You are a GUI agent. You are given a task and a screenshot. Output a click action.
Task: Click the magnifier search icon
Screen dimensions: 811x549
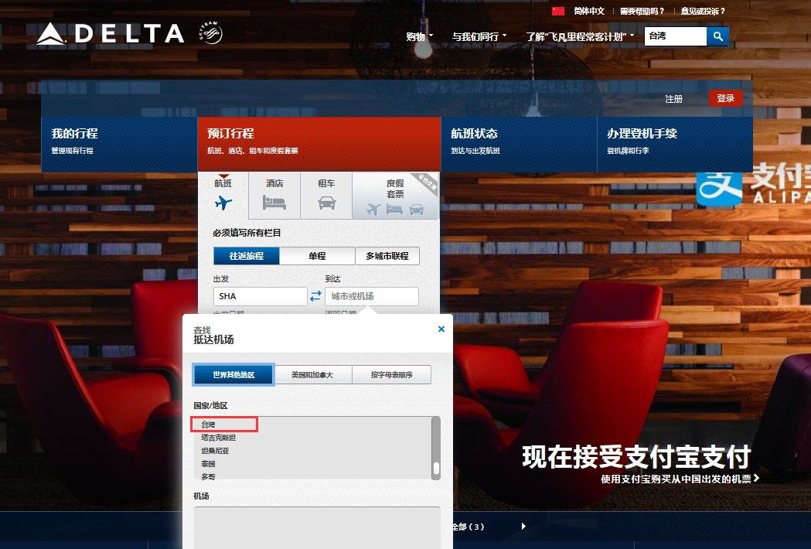(x=717, y=36)
